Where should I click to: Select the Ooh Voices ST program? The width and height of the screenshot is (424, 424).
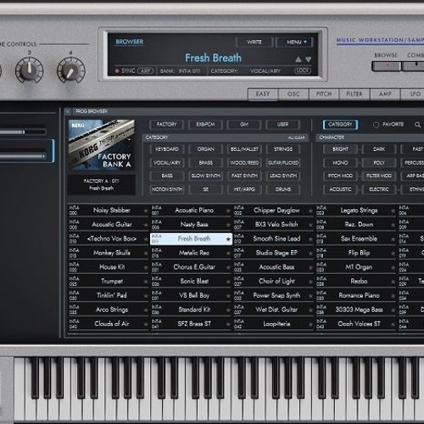click(355, 324)
